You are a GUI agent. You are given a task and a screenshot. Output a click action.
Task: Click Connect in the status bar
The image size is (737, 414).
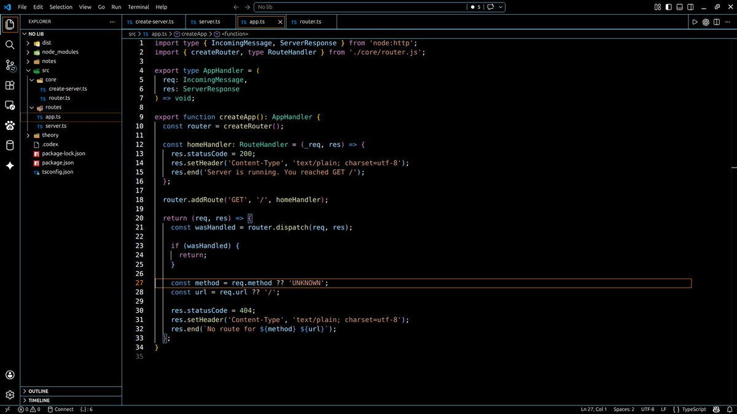60,409
